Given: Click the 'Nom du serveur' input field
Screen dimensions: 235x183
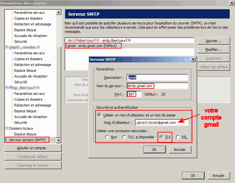Looking at the screenshot, I should pos(158,86).
